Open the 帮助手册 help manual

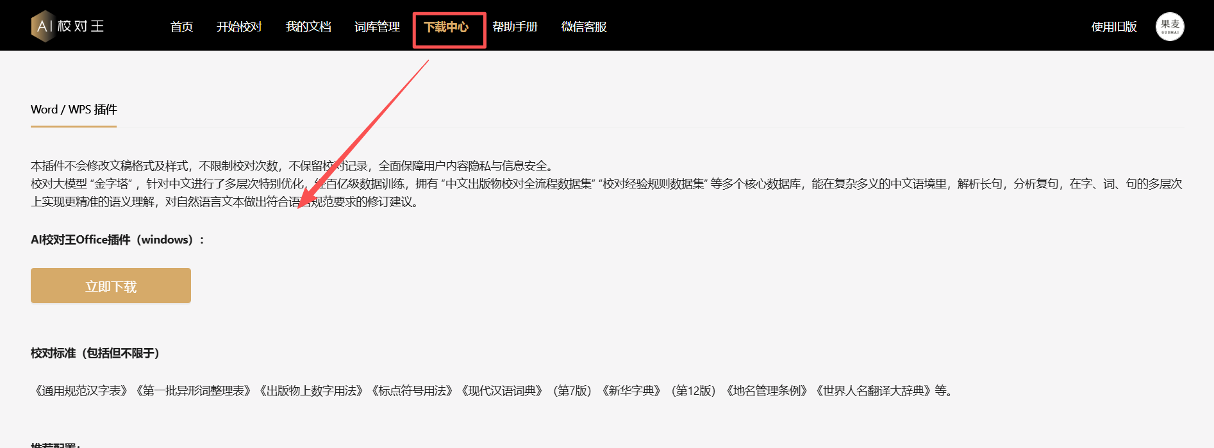pos(515,27)
